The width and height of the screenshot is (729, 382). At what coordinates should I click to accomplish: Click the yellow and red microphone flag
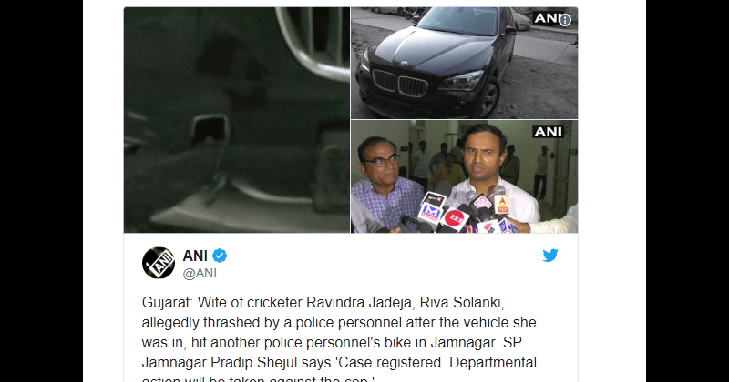[x=501, y=205]
